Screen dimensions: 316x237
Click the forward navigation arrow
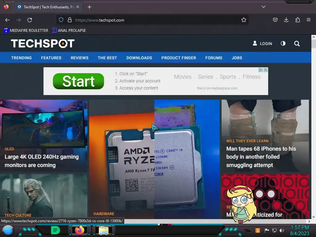tap(19, 20)
